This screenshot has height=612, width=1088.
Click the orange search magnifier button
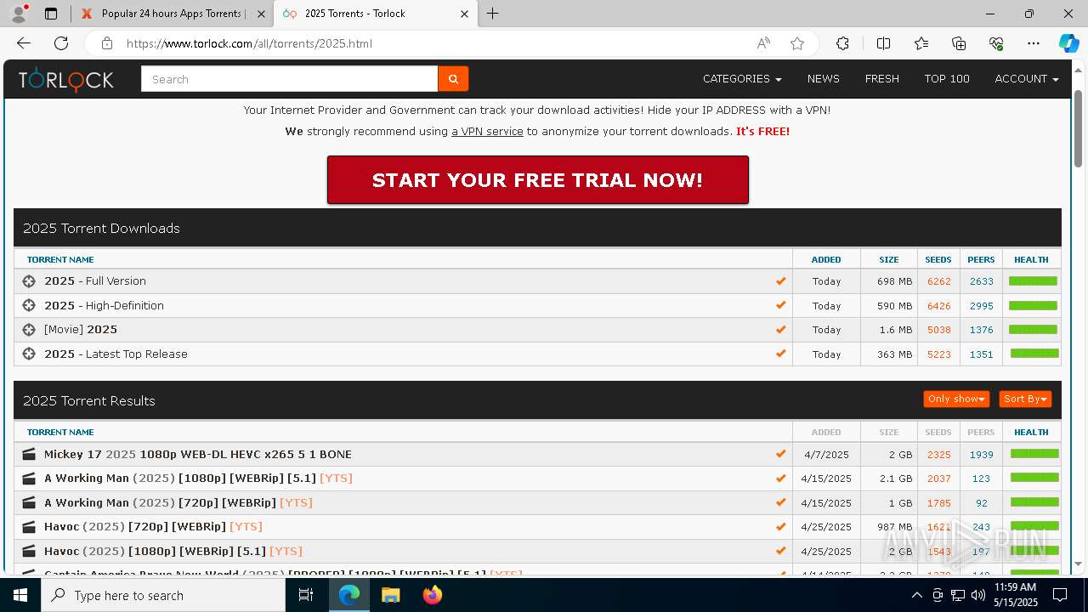point(453,79)
